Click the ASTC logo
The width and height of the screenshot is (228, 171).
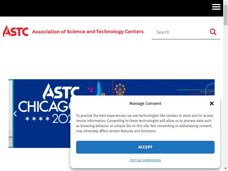(x=16, y=31)
